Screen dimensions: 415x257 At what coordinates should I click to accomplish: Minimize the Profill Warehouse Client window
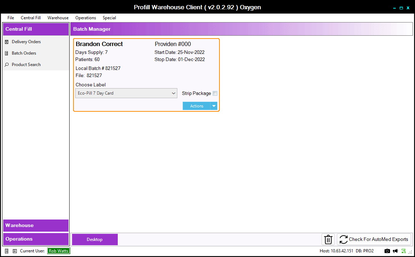tap(394, 8)
